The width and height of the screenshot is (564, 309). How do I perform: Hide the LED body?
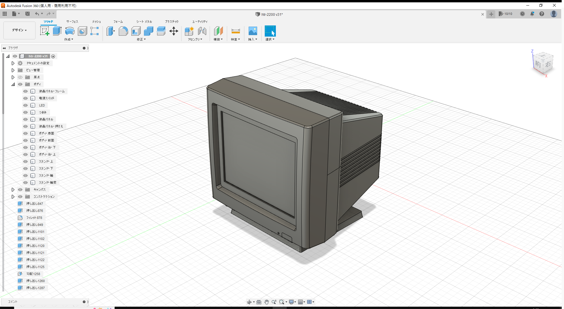click(25, 105)
